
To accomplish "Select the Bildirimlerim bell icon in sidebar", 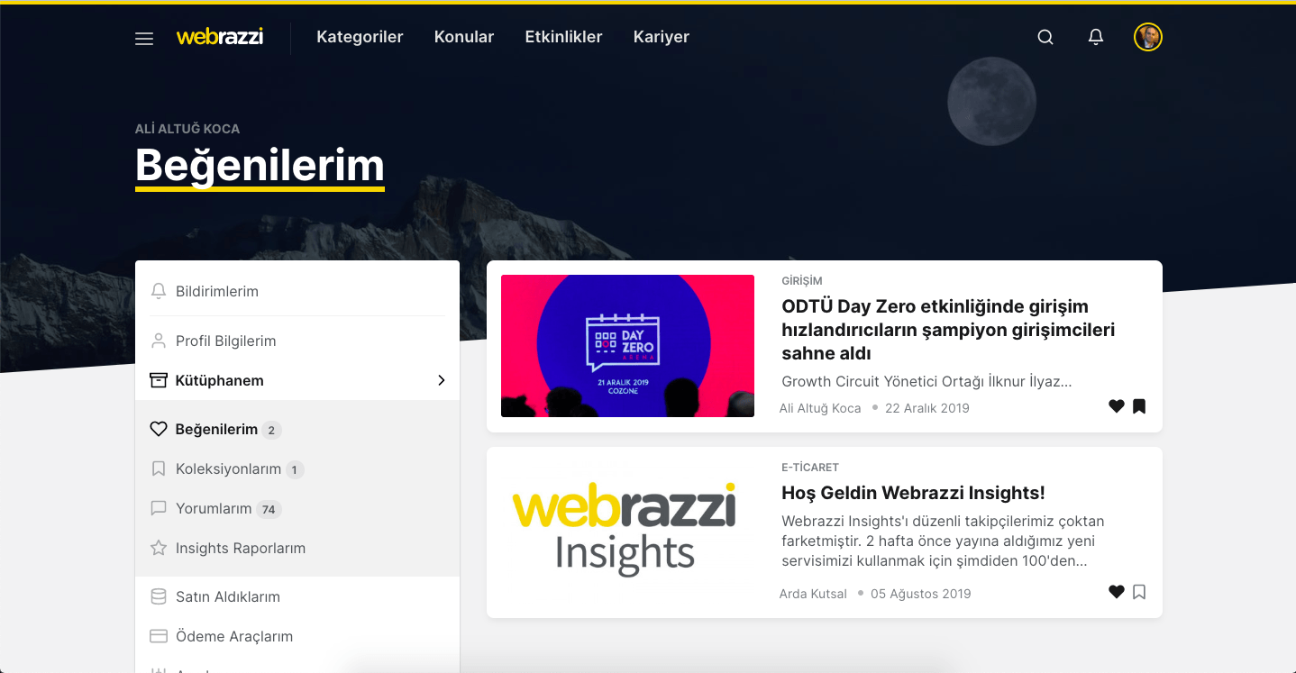I will click(x=159, y=291).
